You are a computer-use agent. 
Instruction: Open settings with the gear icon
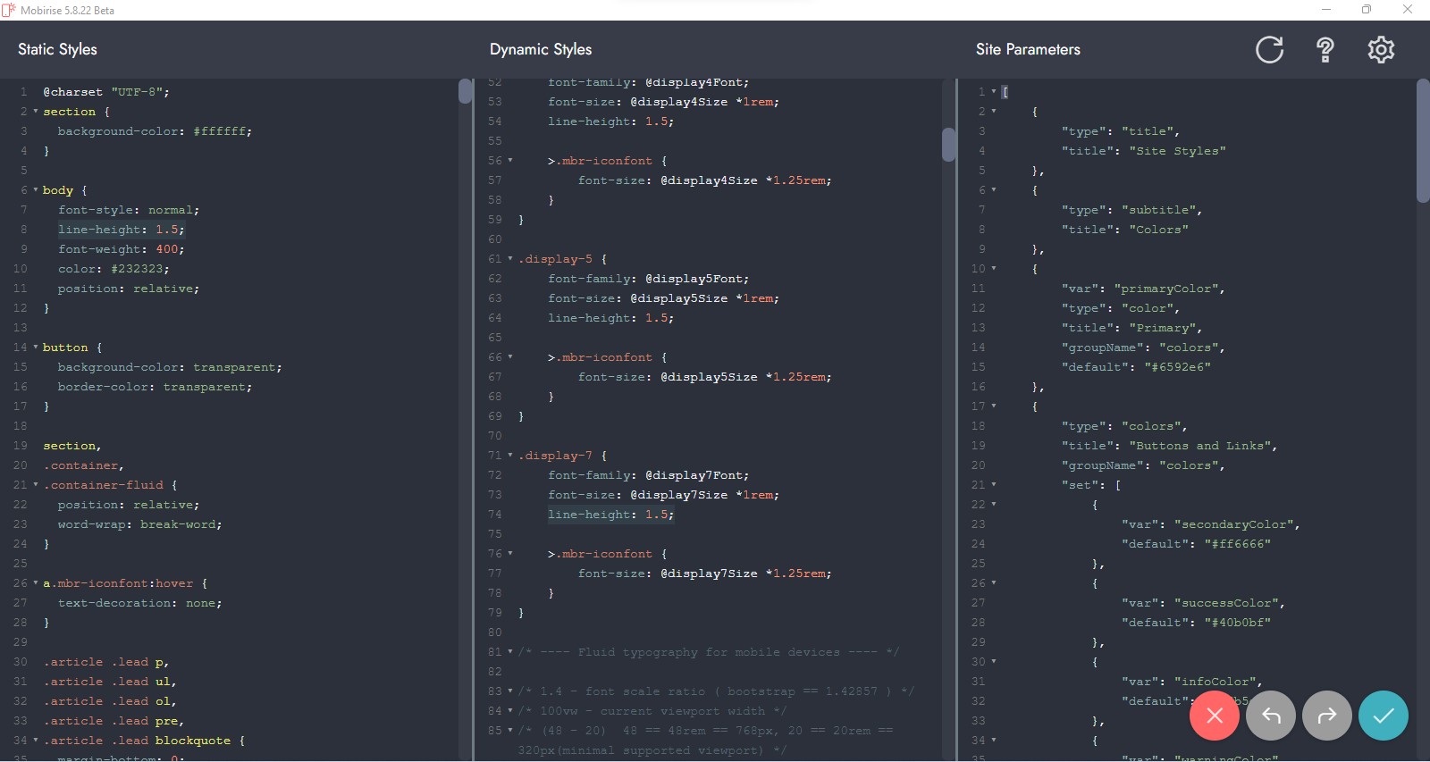(x=1381, y=50)
